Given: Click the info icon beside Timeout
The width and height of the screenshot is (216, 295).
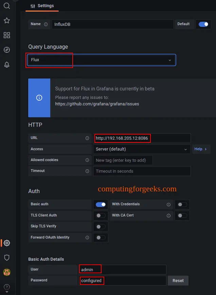Looking at the screenshot, I should (87, 171).
